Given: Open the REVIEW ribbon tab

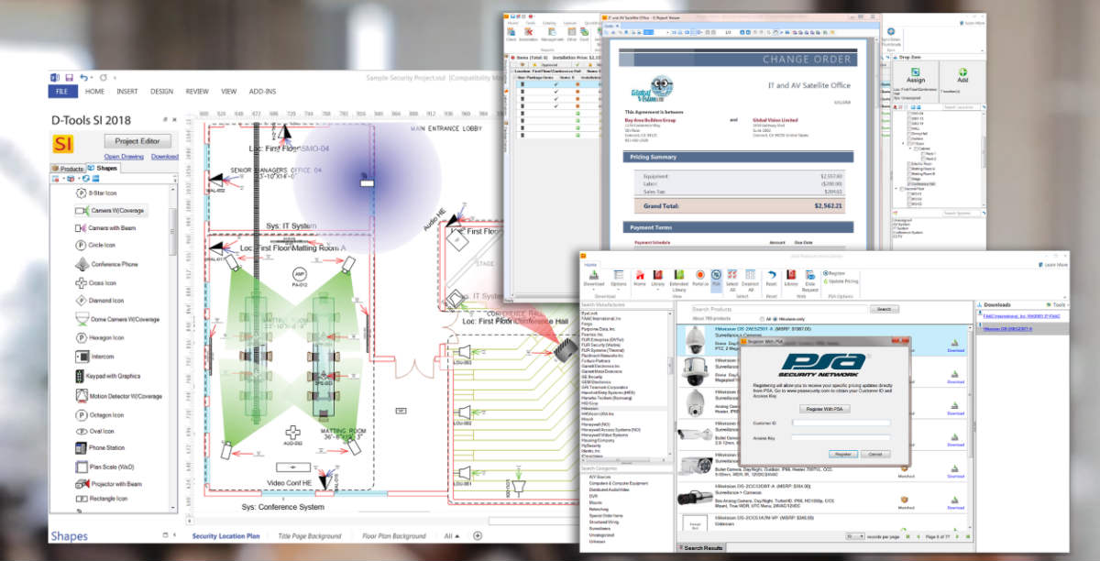Looking at the screenshot, I should click(197, 92).
